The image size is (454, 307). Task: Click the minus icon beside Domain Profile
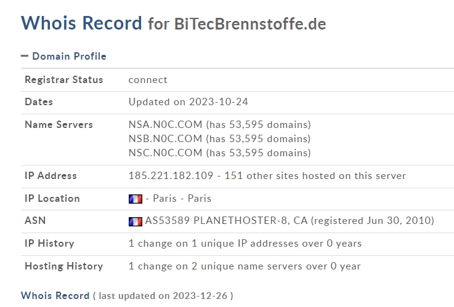tap(25, 56)
